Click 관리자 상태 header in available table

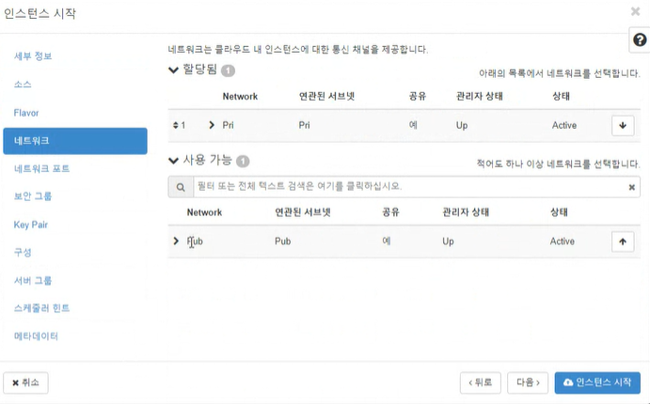[466, 212]
